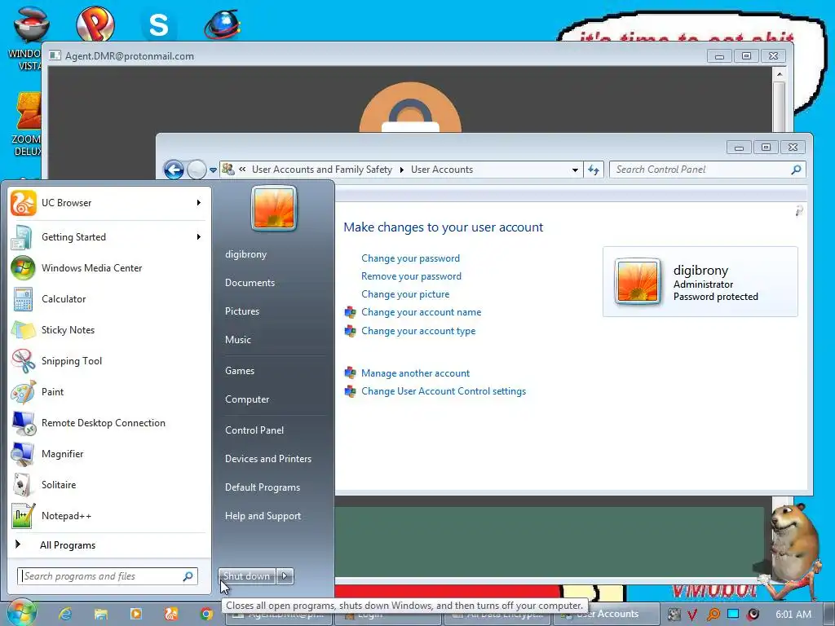The width and height of the screenshot is (835, 626).
Task: Click Search programs and files box
Action: point(108,576)
